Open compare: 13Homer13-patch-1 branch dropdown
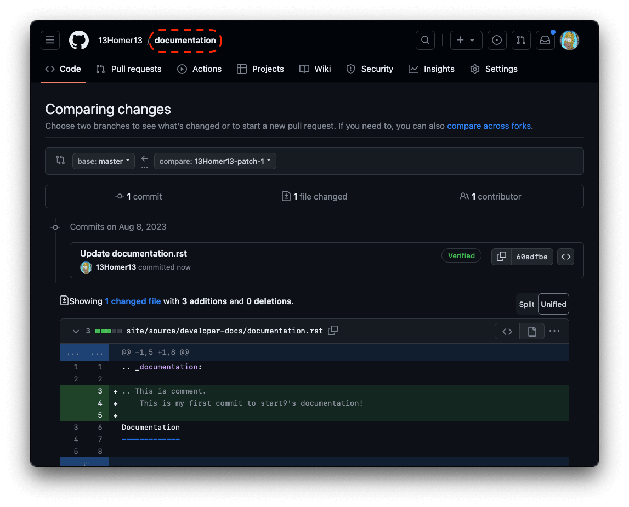 coord(215,161)
